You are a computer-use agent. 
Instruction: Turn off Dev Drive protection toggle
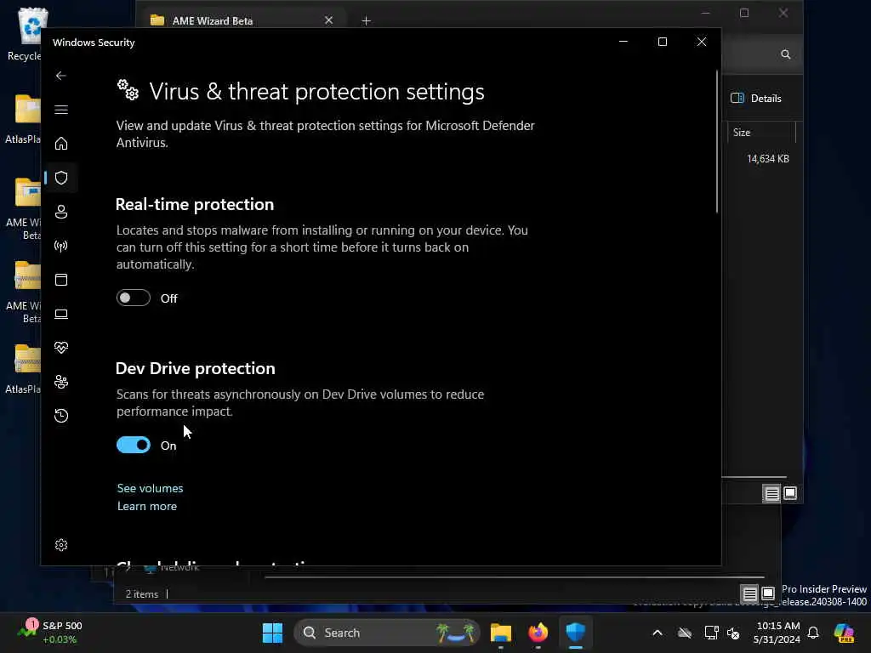(134, 446)
